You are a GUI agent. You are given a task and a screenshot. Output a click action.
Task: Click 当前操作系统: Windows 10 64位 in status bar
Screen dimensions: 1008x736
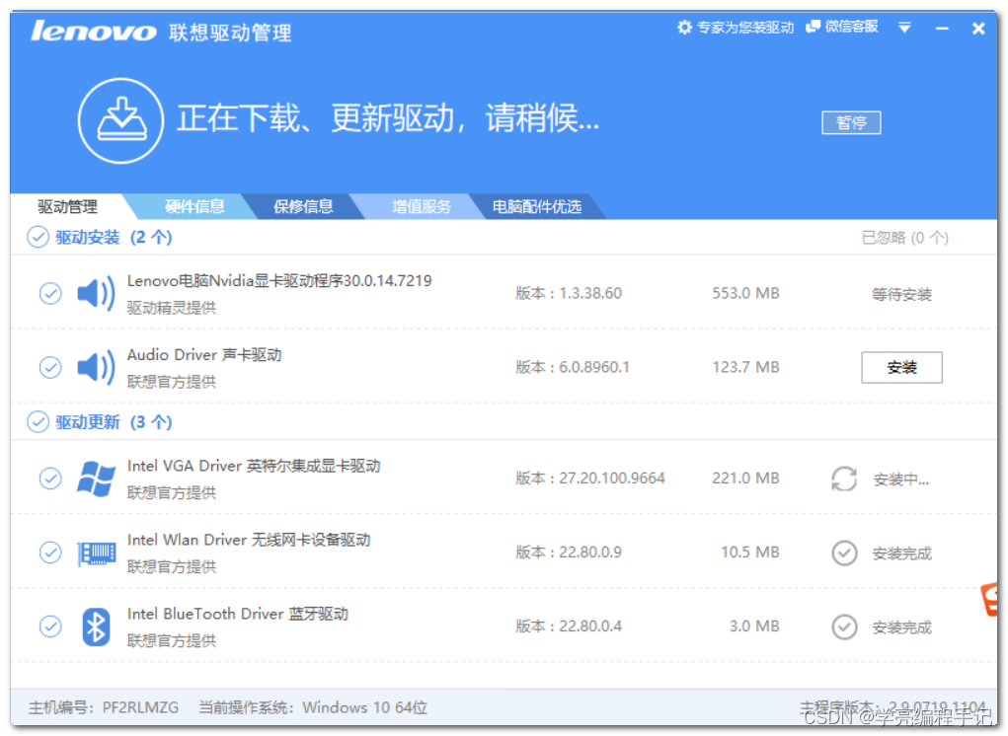313,707
